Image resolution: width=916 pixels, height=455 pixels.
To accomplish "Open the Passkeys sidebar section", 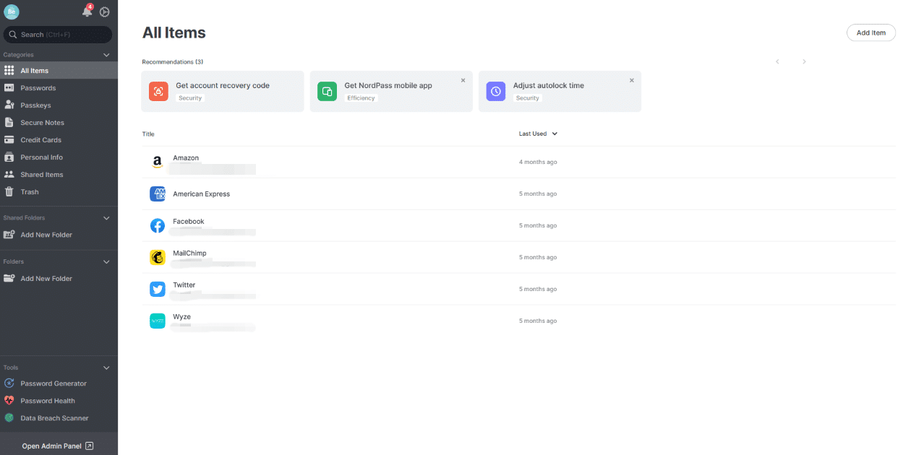I will tap(35, 105).
